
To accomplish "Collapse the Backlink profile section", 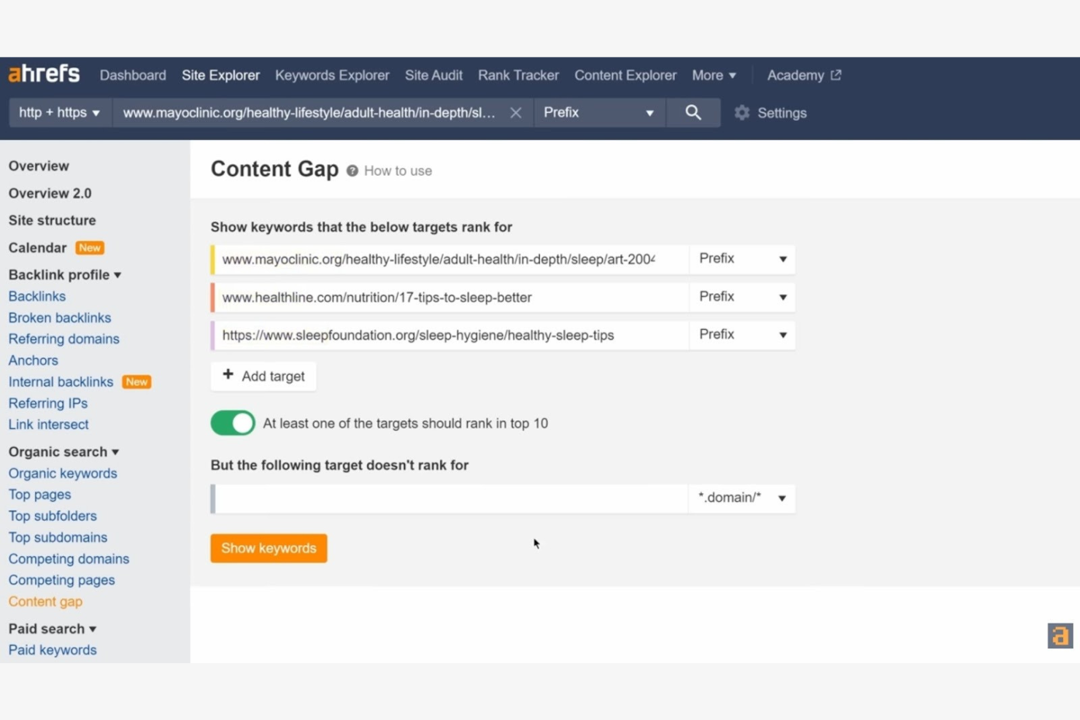I will pyautogui.click(x=65, y=275).
